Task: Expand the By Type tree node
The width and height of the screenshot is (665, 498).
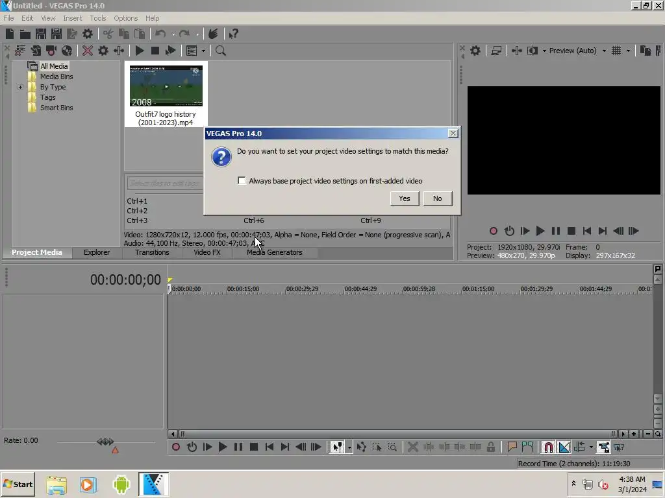Action: click(20, 88)
